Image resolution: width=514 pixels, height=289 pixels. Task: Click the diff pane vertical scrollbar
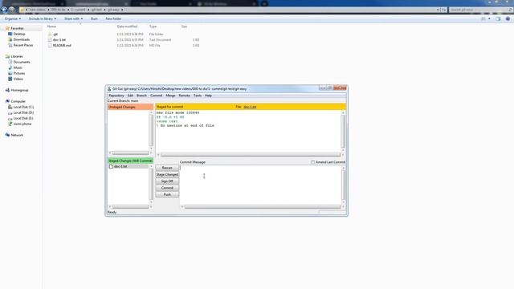343,130
